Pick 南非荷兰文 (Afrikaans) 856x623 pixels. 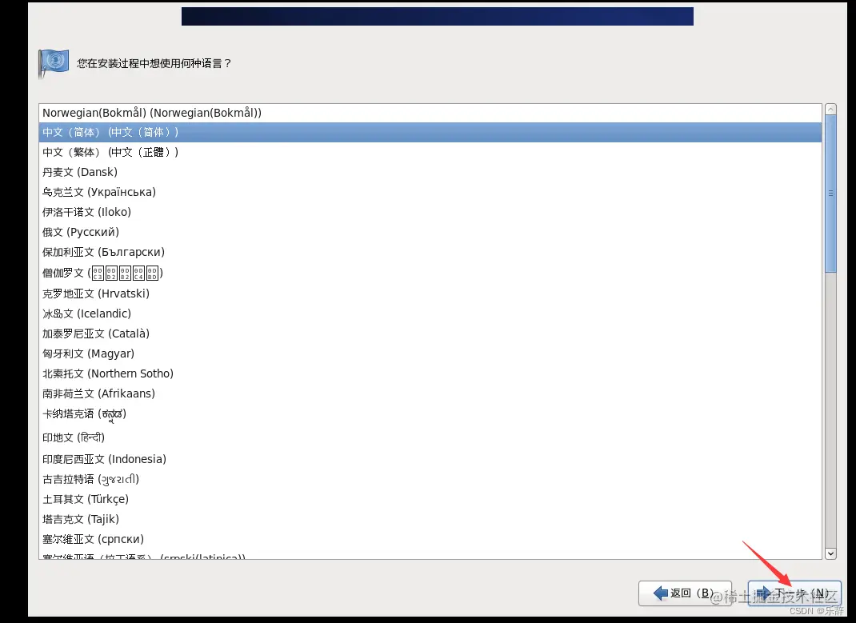pyautogui.click(x=430, y=393)
